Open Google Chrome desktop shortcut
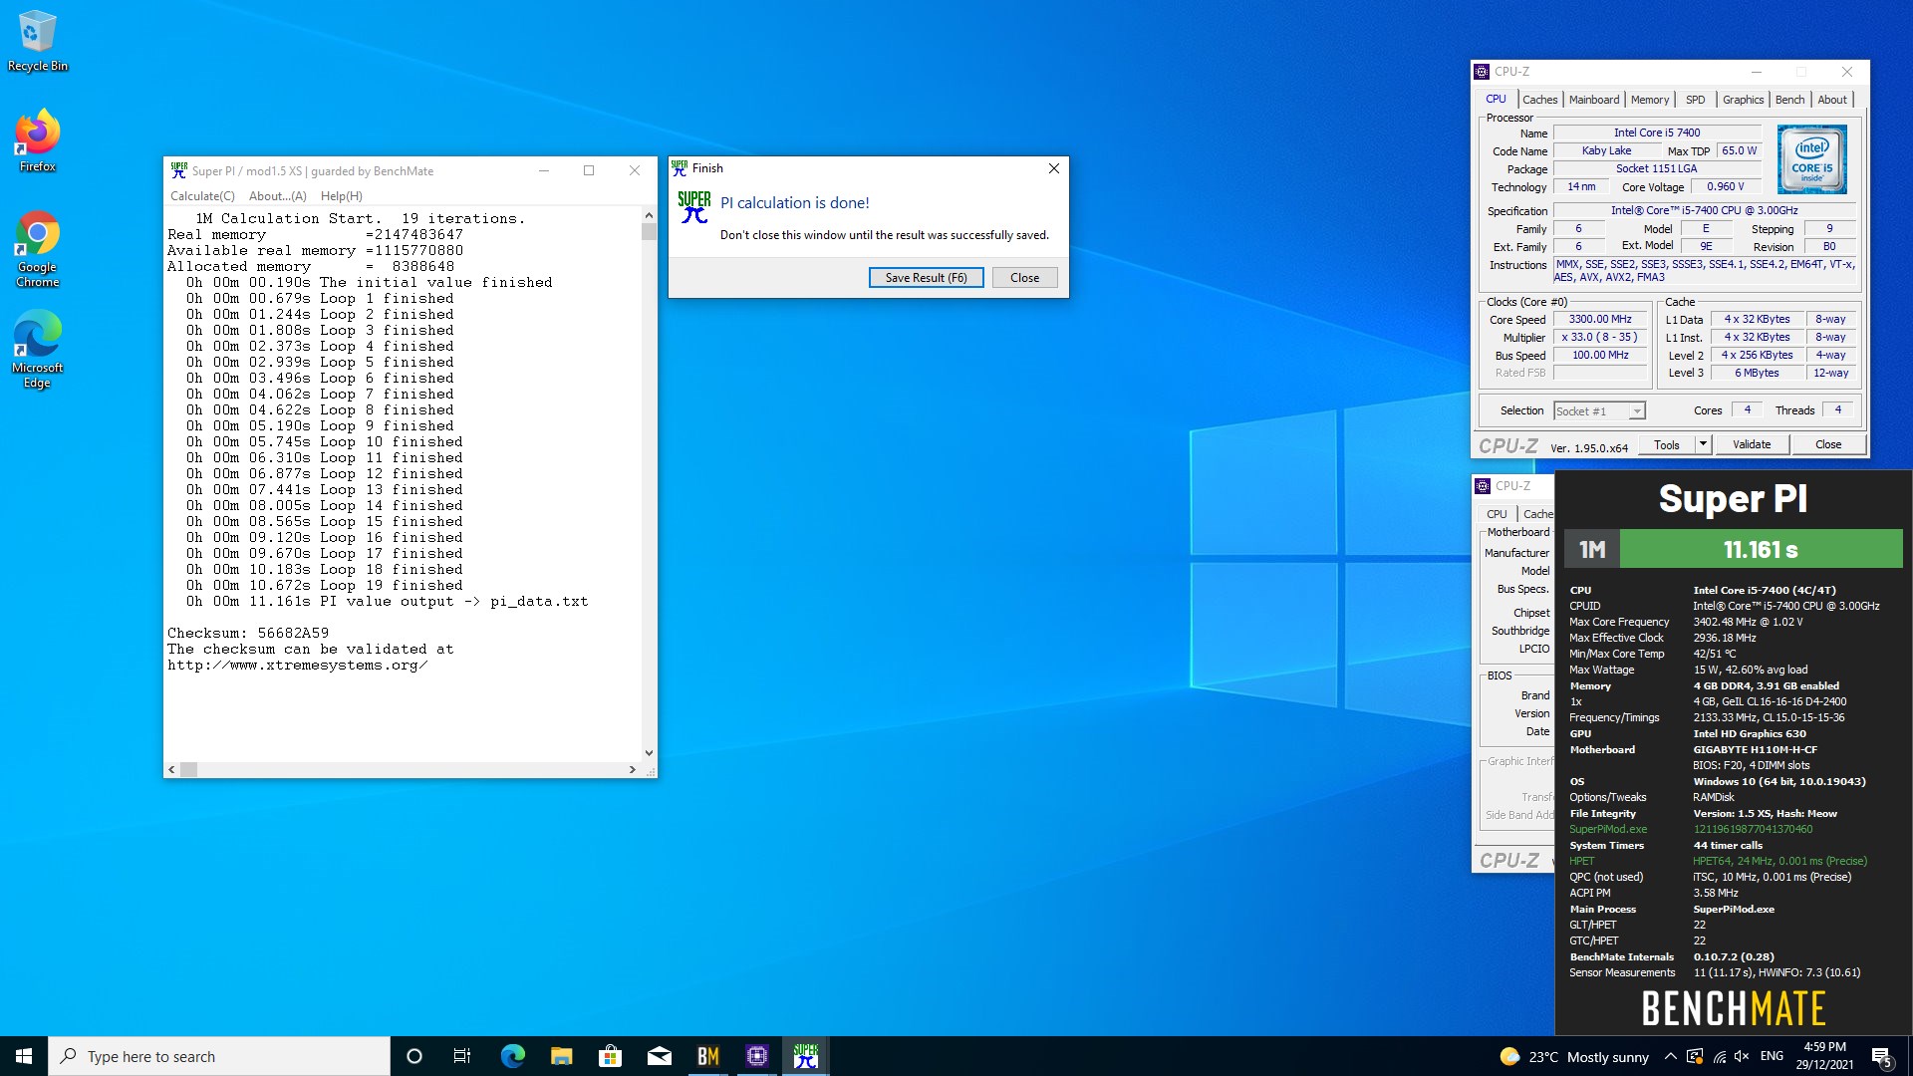The width and height of the screenshot is (1913, 1076). coord(37,249)
